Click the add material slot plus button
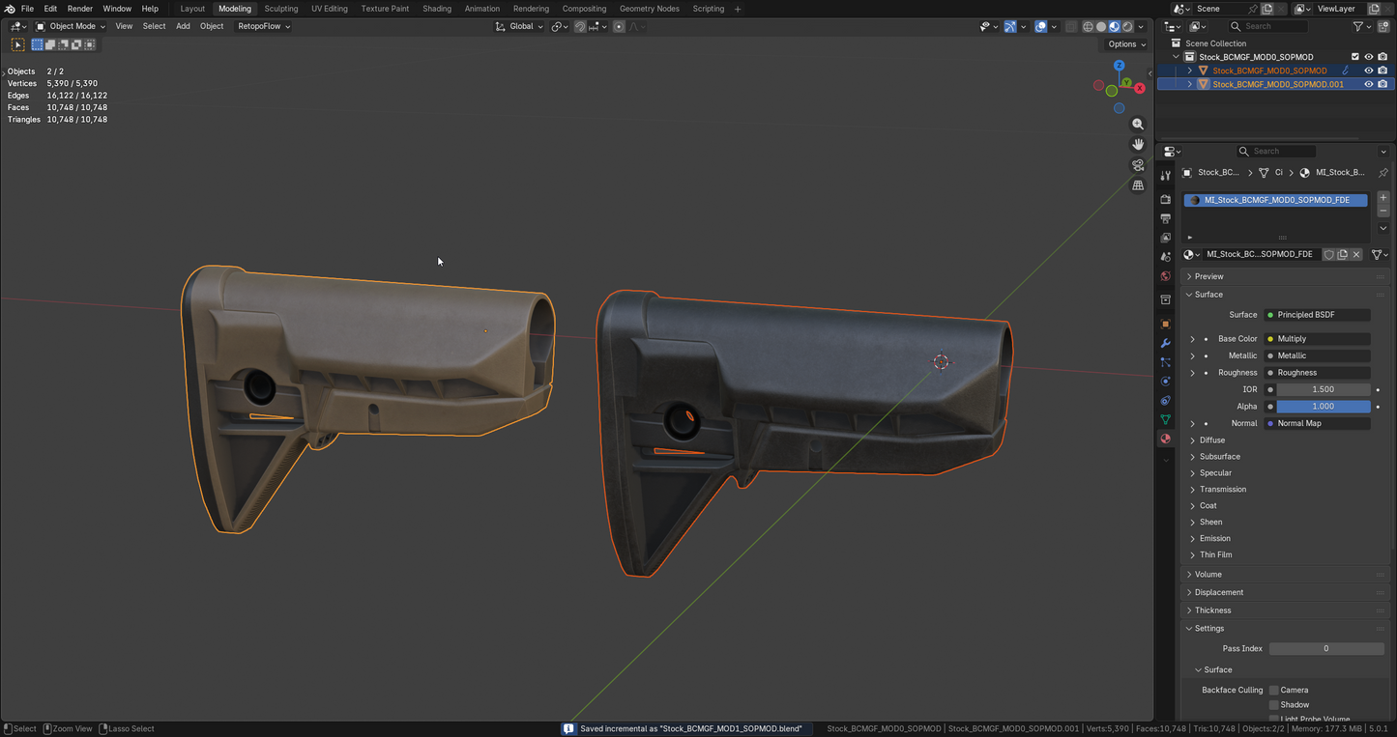The image size is (1397, 737). 1382,198
